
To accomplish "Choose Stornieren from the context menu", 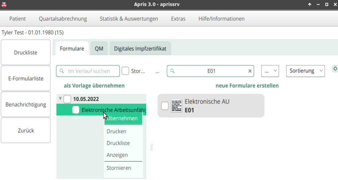I will (119, 168).
